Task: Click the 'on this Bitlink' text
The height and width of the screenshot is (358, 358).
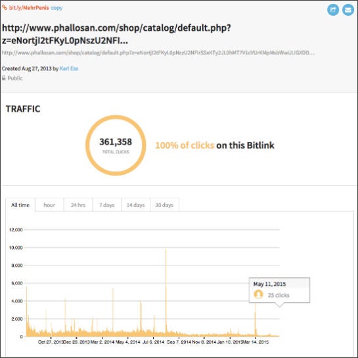Action: [x=245, y=145]
